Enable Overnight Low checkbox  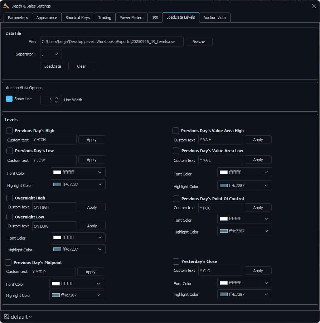[x=10, y=217]
